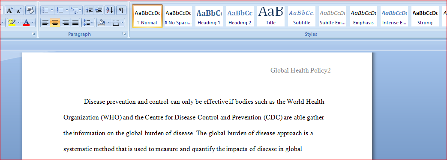The height and width of the screenshot is (160, 447).
Task: Click the Shrink Font icon
Action: point(19,11)
